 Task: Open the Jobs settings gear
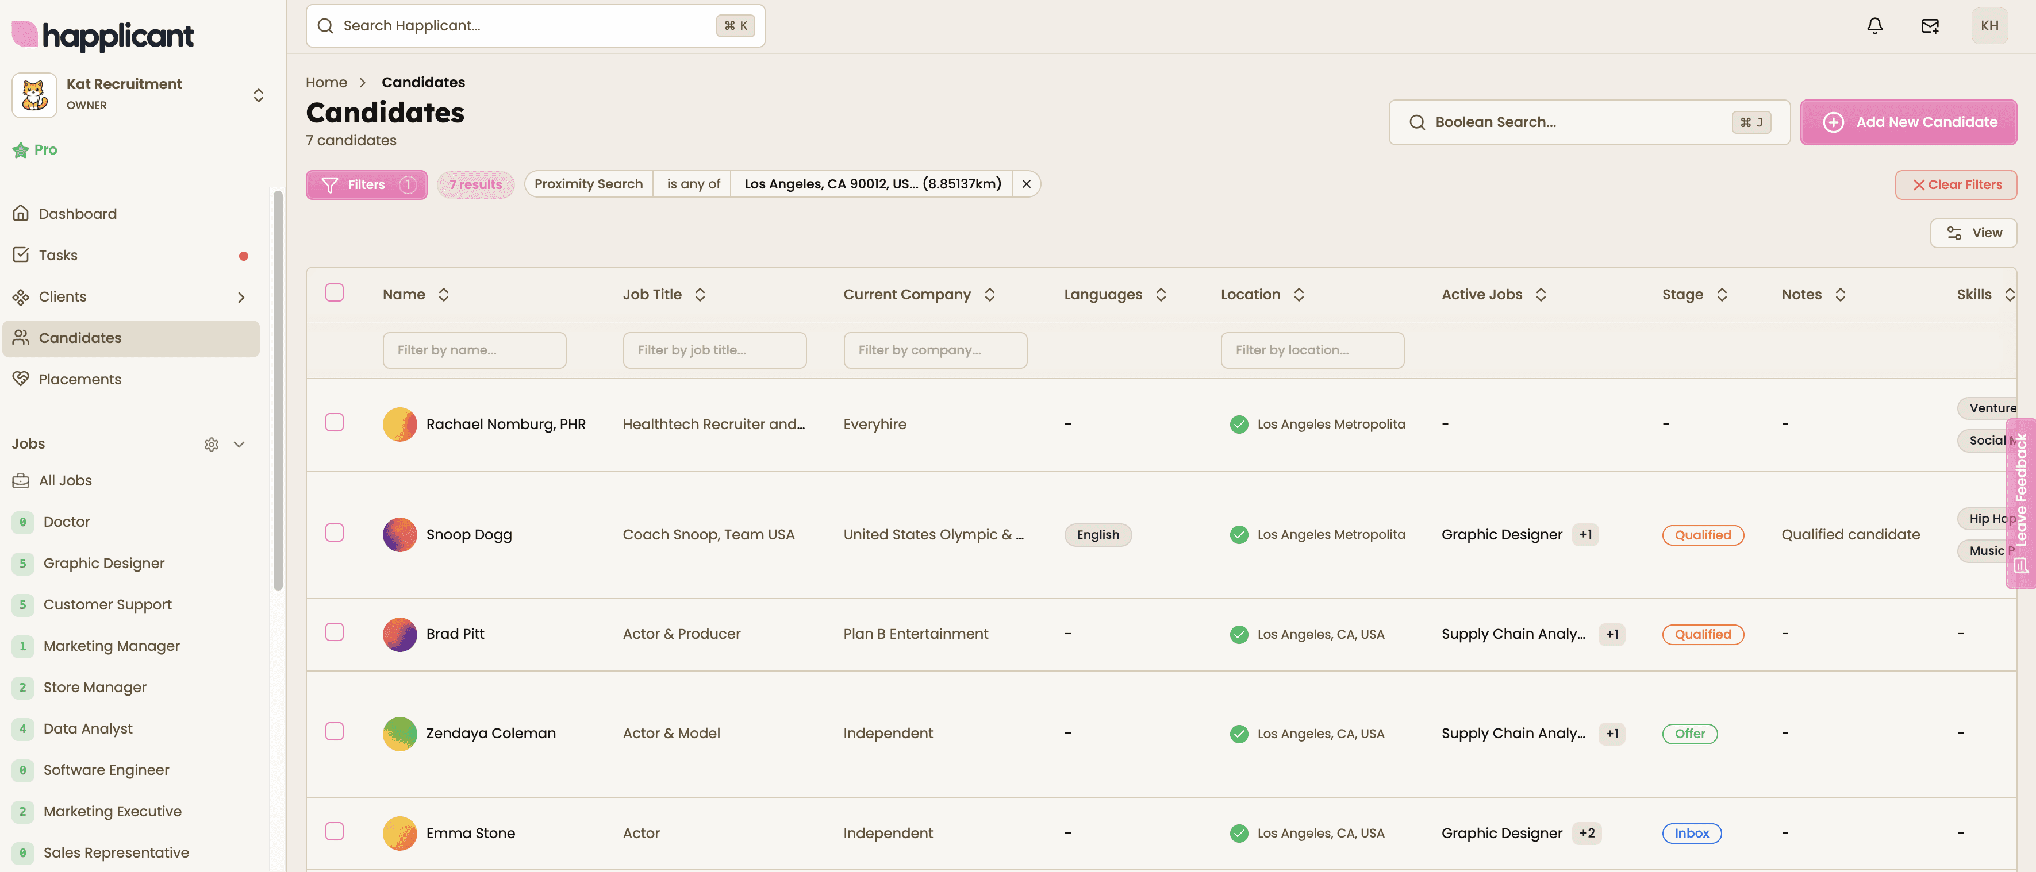(x=211, y=444)
